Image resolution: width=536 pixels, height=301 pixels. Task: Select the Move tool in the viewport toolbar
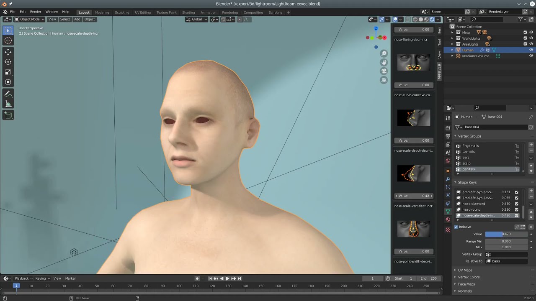[x=8, y=52]
